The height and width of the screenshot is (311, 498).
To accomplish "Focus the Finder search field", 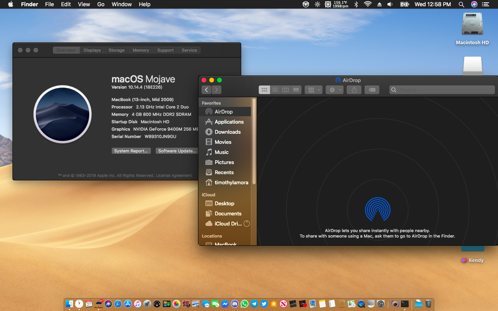I will 442,90.
